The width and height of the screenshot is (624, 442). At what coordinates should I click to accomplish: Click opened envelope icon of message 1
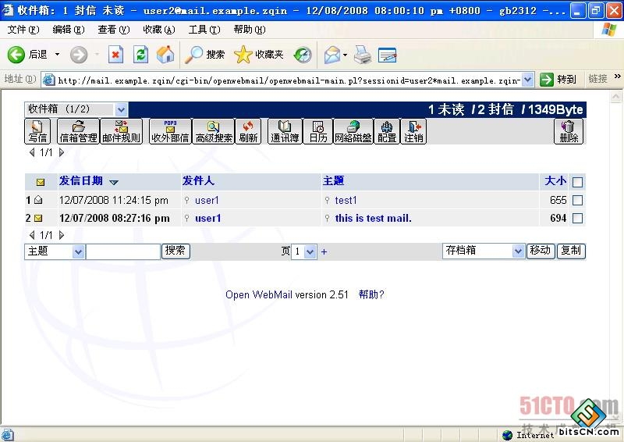(x=38, y=200)
